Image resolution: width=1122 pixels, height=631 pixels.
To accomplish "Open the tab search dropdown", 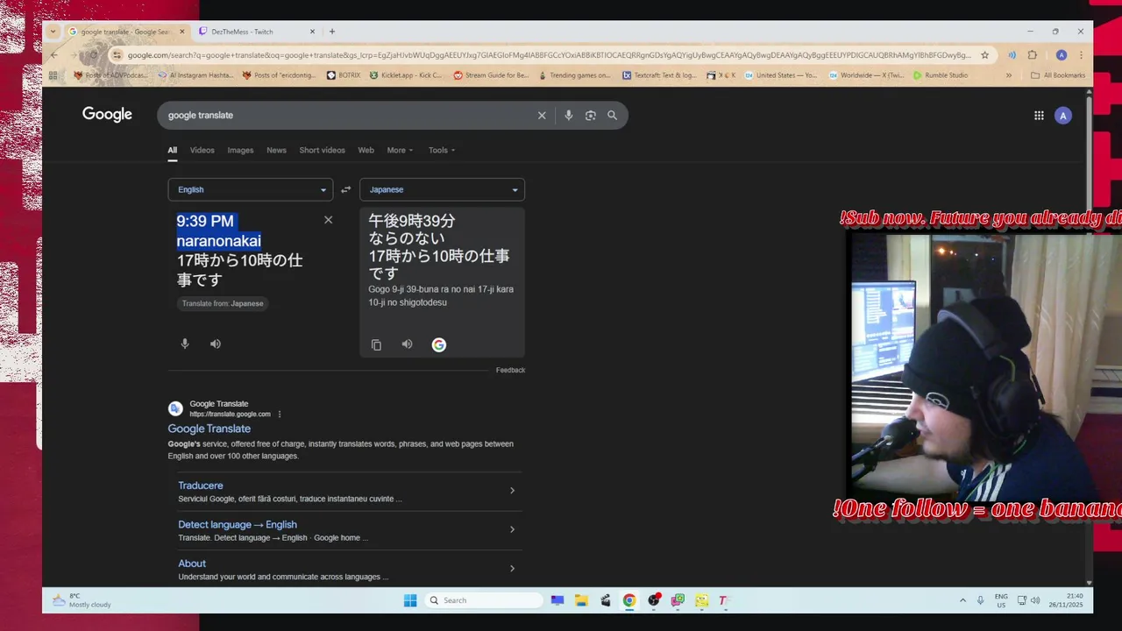I will 53,32.
